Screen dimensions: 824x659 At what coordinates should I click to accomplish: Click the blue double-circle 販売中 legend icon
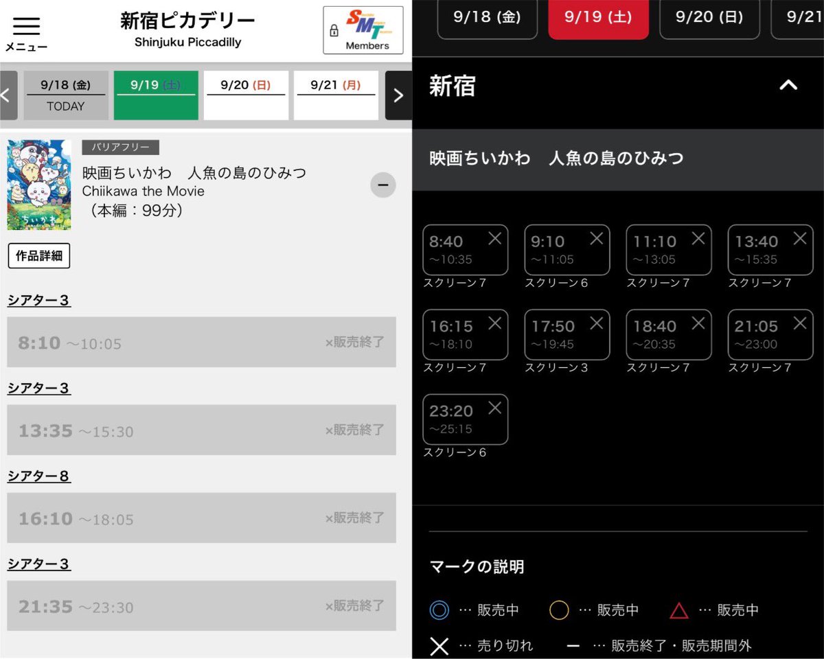pyautogui.click(x=439, y=610)
